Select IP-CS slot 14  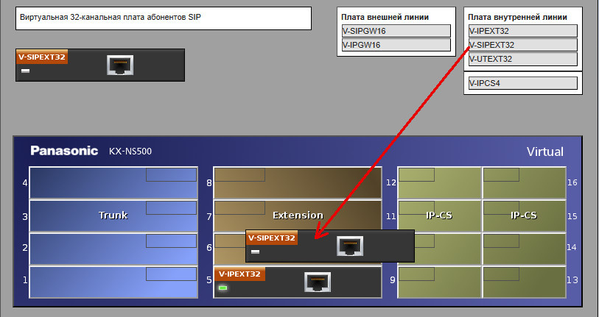(524, 249)
